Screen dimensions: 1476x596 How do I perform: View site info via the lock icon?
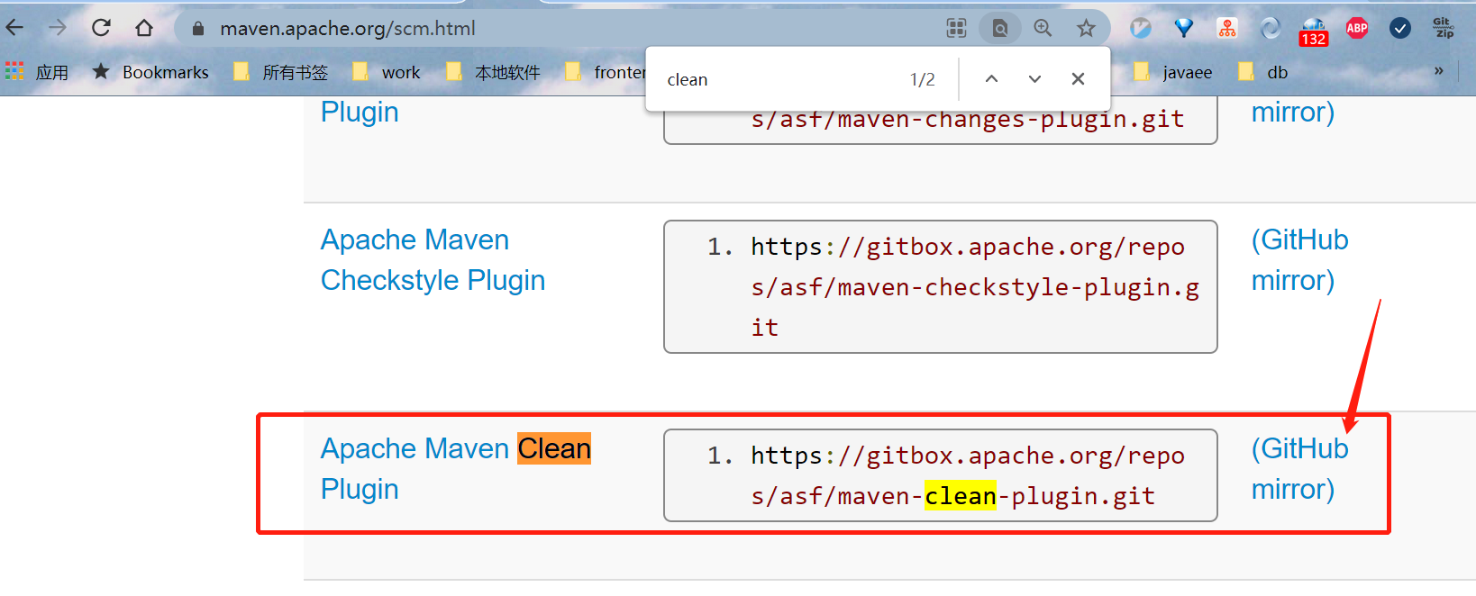coord(198,29)
